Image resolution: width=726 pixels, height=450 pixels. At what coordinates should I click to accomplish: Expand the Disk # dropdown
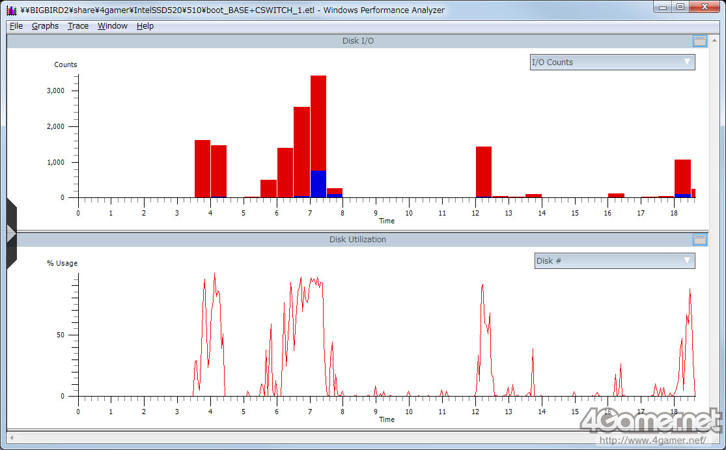(614, 261)
